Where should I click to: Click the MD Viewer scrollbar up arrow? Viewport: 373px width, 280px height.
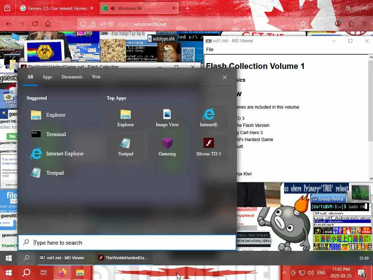point(370,57)
